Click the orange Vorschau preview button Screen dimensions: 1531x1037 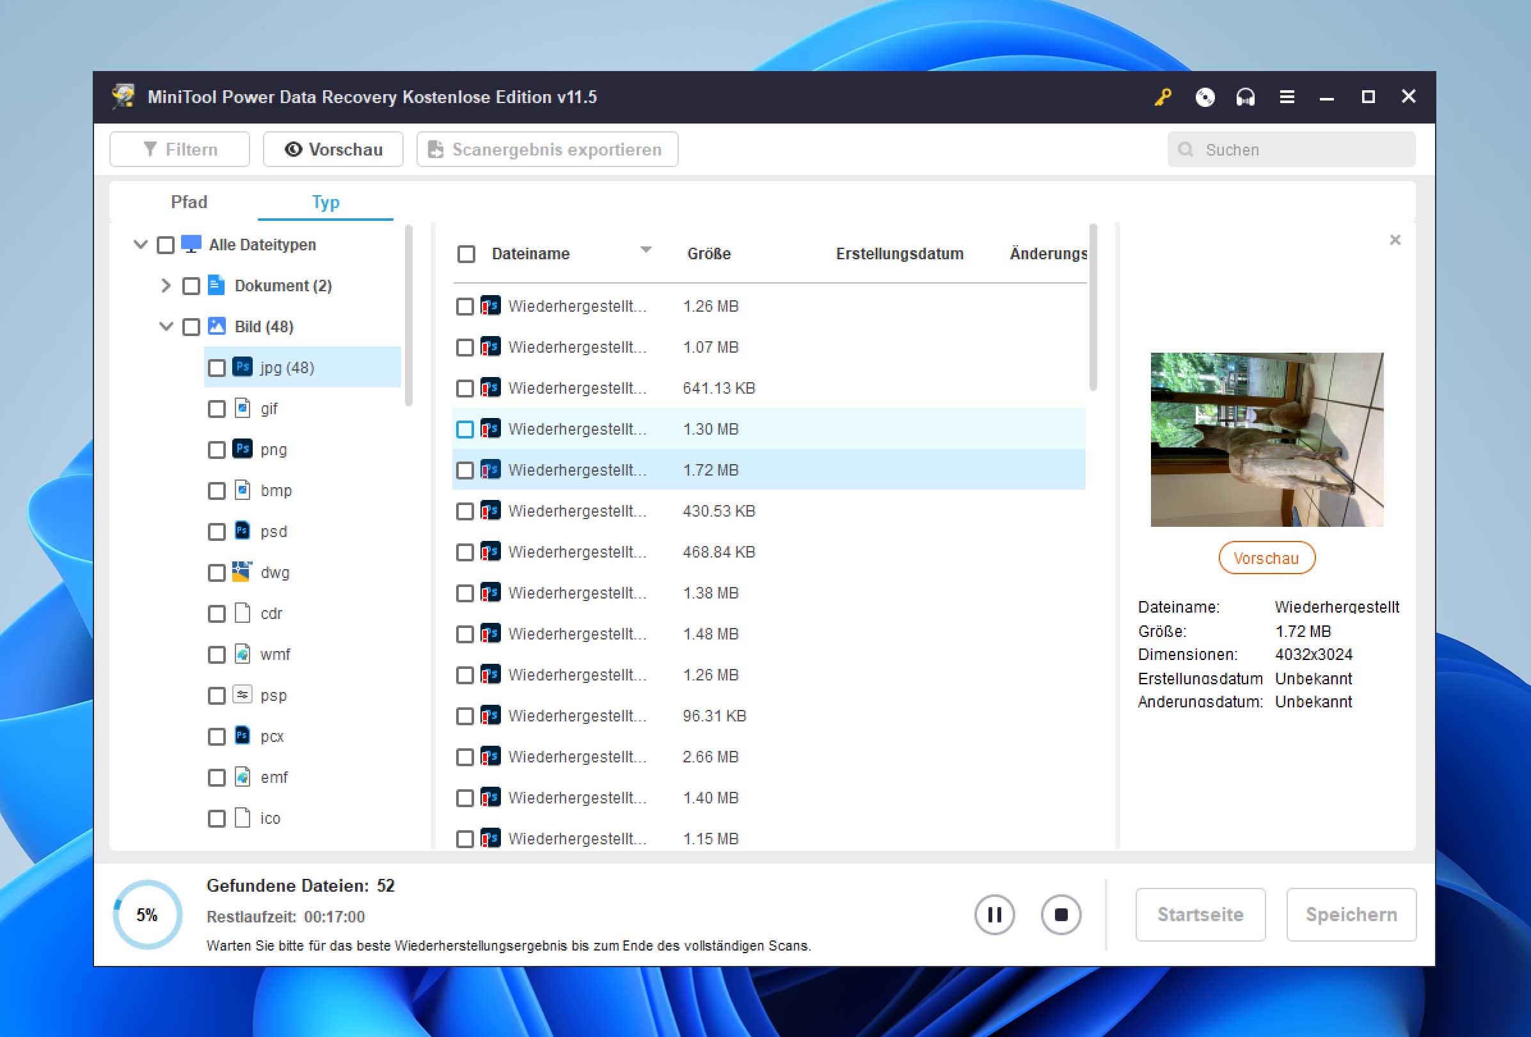pos(1266,558)
